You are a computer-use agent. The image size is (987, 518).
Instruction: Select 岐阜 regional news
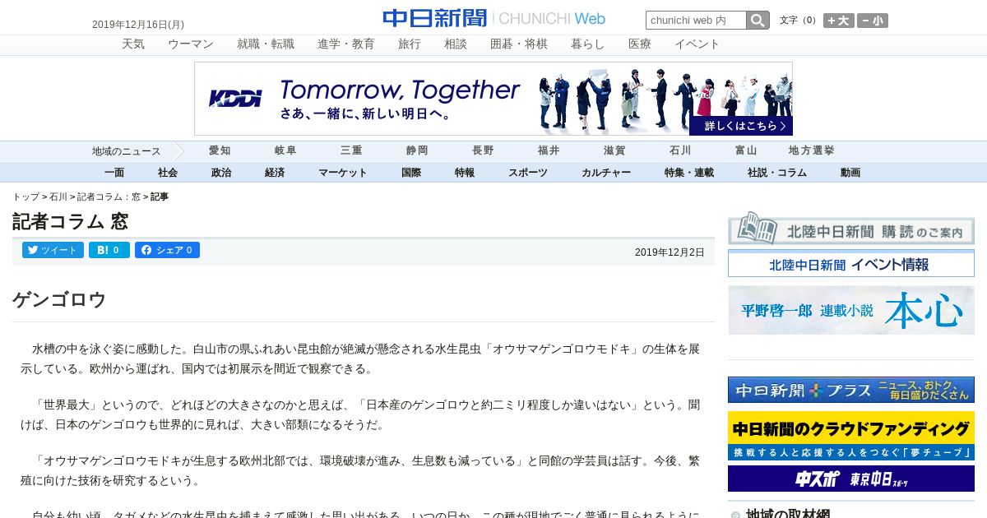285,151
